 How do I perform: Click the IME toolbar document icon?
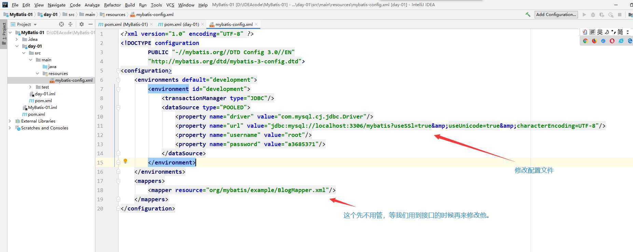[x=585, y=32]
